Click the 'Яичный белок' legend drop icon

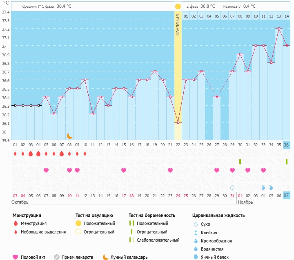pos(196,257)
